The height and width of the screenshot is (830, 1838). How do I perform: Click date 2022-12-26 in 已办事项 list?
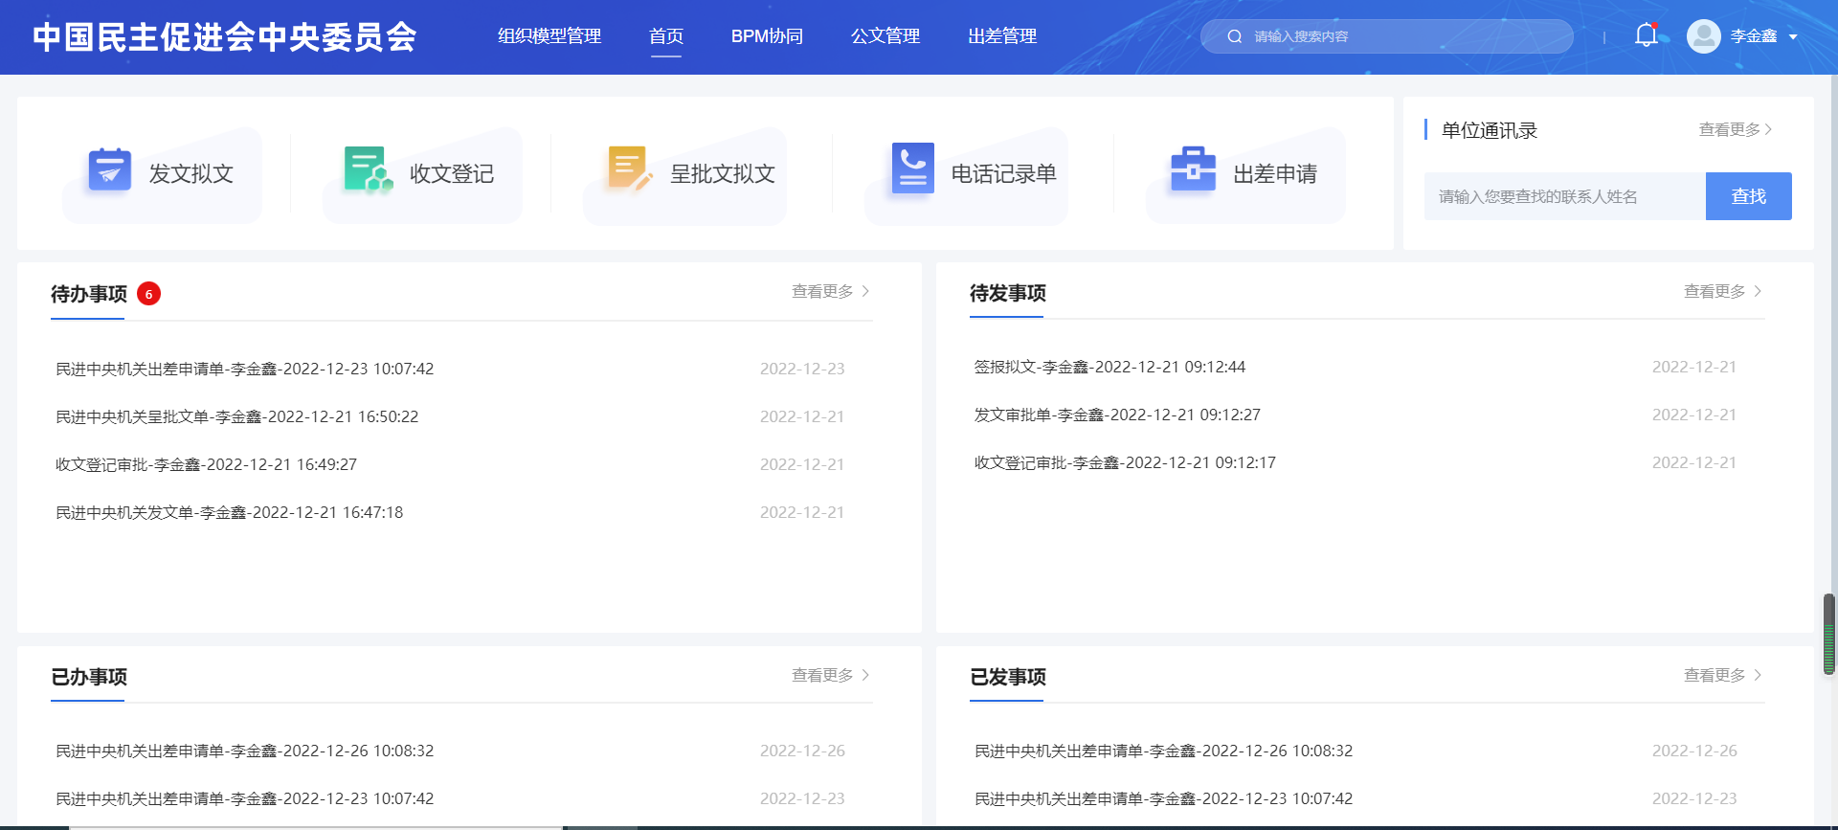coord(802,751)
